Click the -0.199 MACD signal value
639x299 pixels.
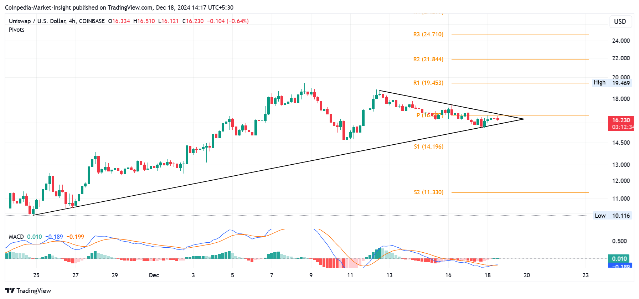pos(75,237)
